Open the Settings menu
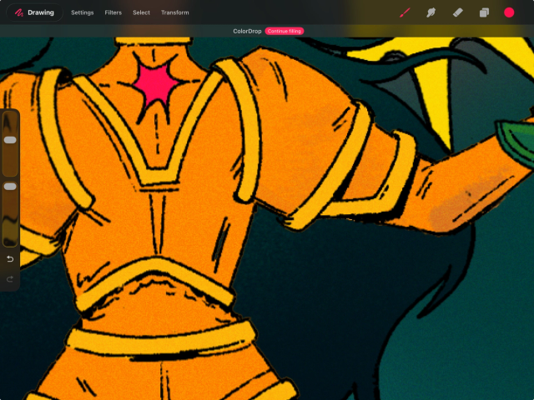The image size is (534, 400). click(x=83, y=12)
